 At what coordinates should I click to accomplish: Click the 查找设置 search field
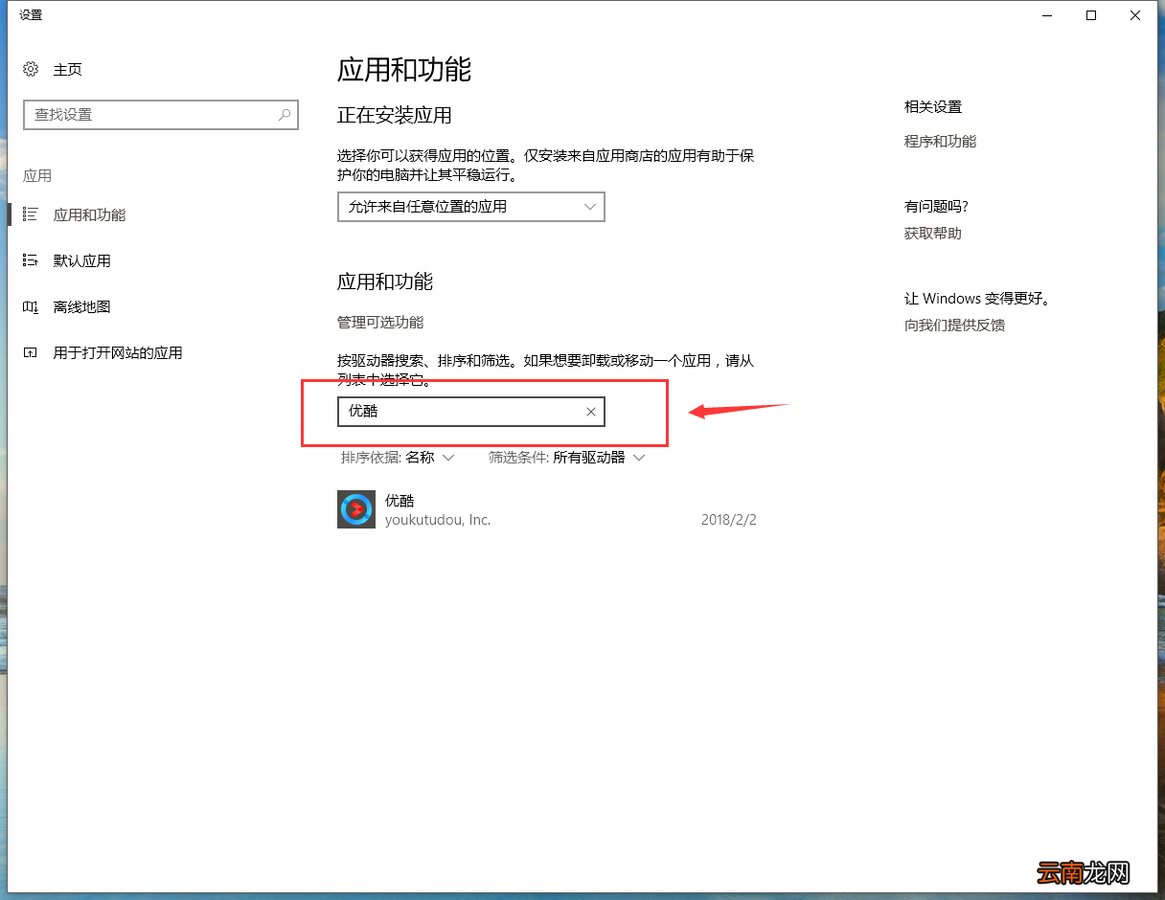(161, 114)
